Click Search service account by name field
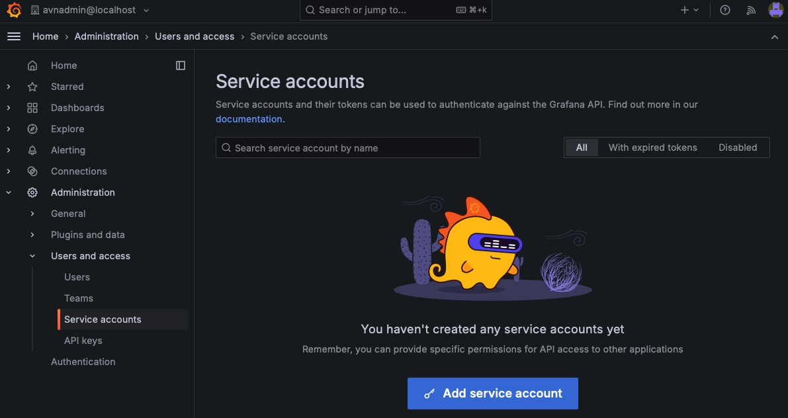The width and height of the screenshot is (788, 418). point(348,147)
